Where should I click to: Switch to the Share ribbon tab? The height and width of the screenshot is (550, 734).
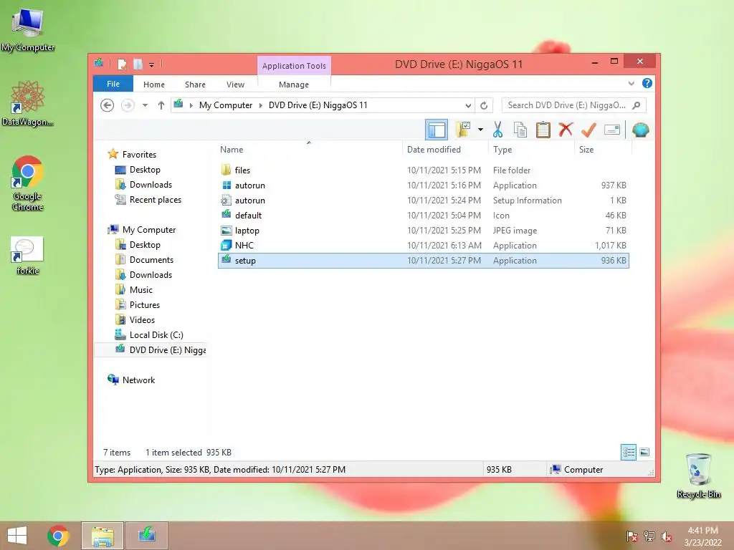pyautogui.click(x=195, y=85)
